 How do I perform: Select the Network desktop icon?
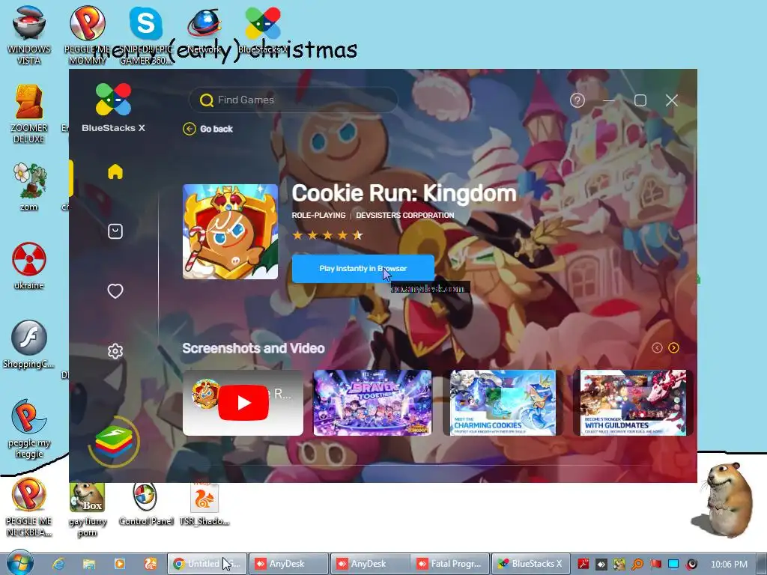click(204, 29)
